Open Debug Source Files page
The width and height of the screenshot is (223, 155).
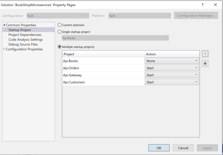(x=23, y=44)
